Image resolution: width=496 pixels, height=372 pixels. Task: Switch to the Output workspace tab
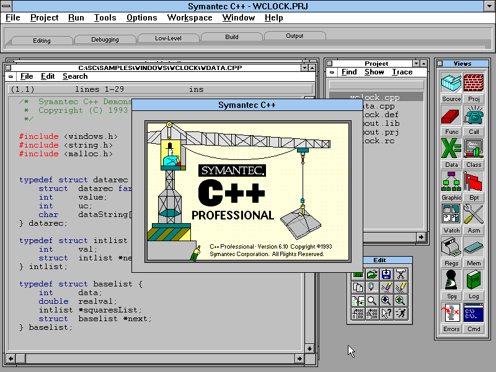pyautogui.click(x=294, y=35)
